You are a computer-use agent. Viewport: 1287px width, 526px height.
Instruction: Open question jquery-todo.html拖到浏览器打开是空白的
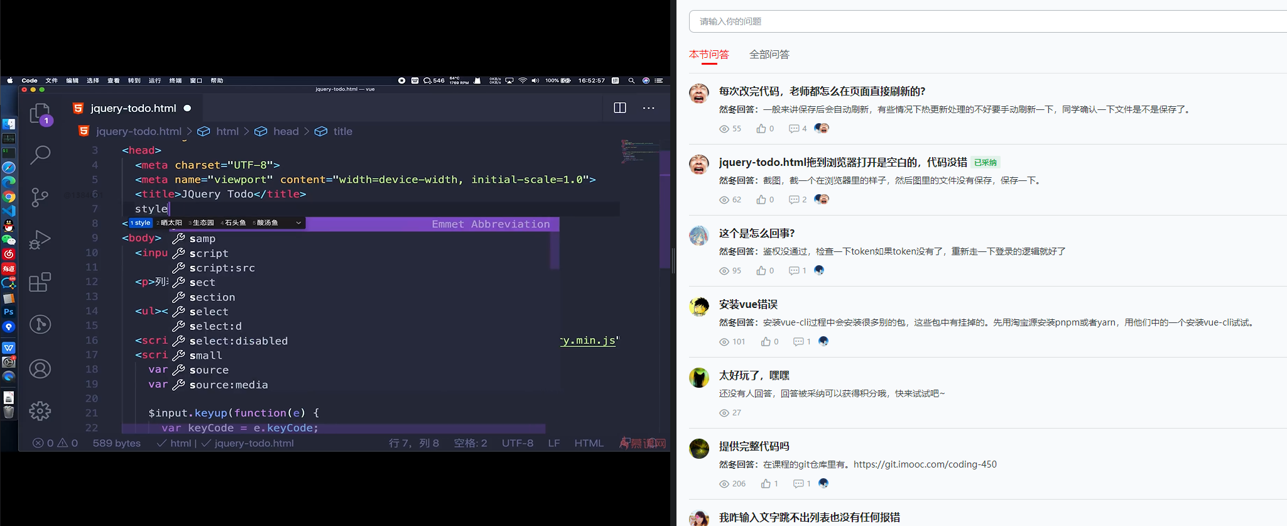pyautogui.click(x=843, y=162)
